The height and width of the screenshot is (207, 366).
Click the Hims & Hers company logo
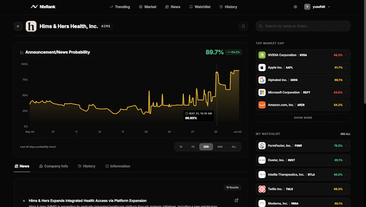tap(31, 26)
